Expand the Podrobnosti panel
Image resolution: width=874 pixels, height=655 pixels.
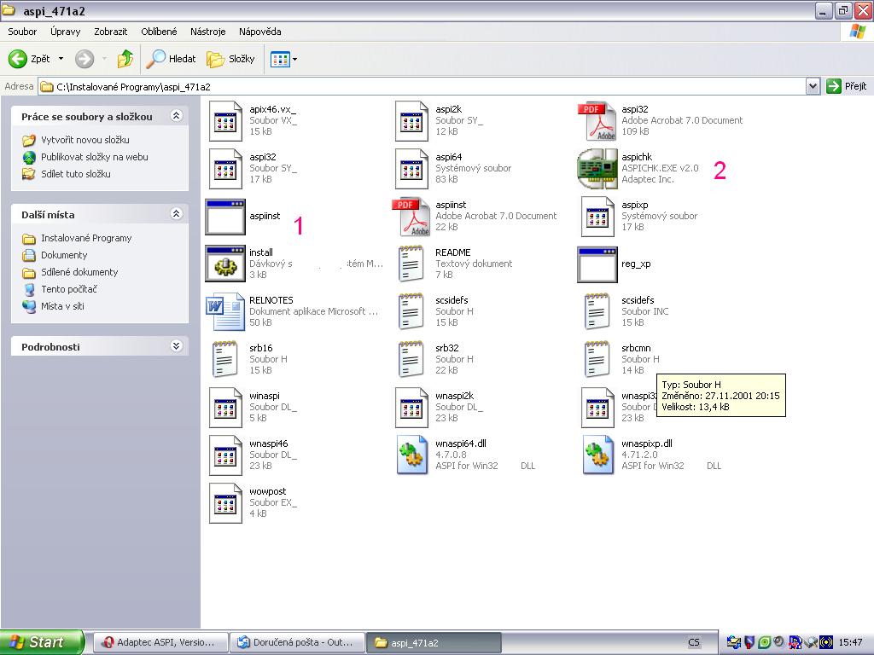(176, 346)
